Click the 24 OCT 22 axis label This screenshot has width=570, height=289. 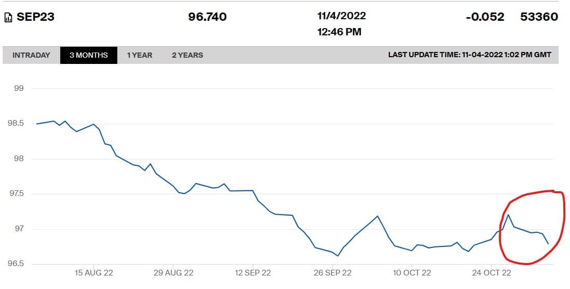pyautogui.click(x=492, y=272)
